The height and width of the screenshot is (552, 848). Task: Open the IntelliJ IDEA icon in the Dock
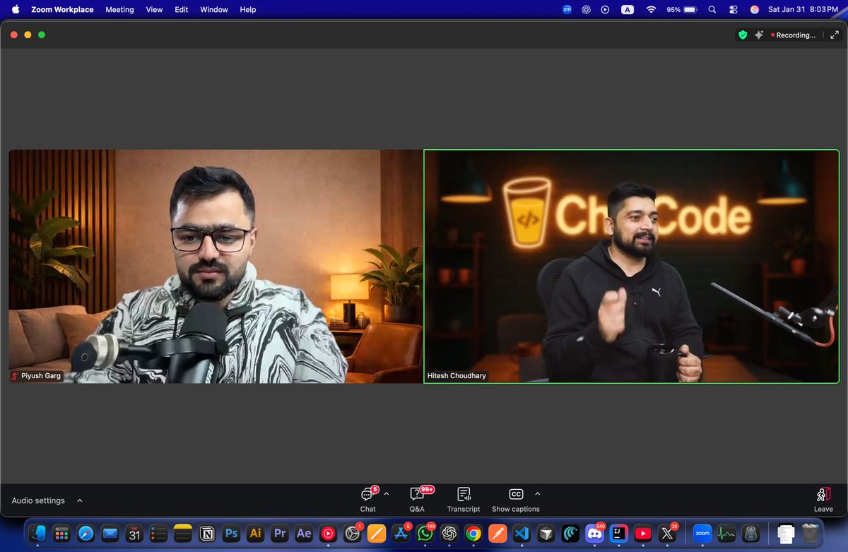[x=618, y=533]
